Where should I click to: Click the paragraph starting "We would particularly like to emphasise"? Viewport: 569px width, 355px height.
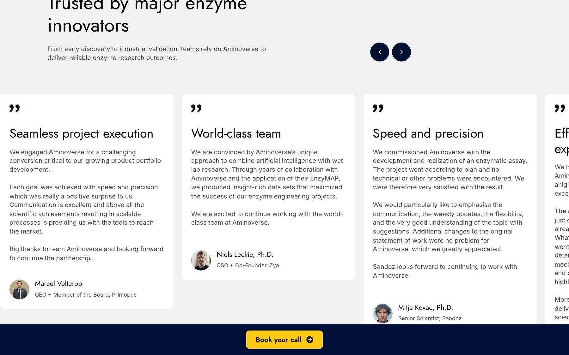click(448, 227)
